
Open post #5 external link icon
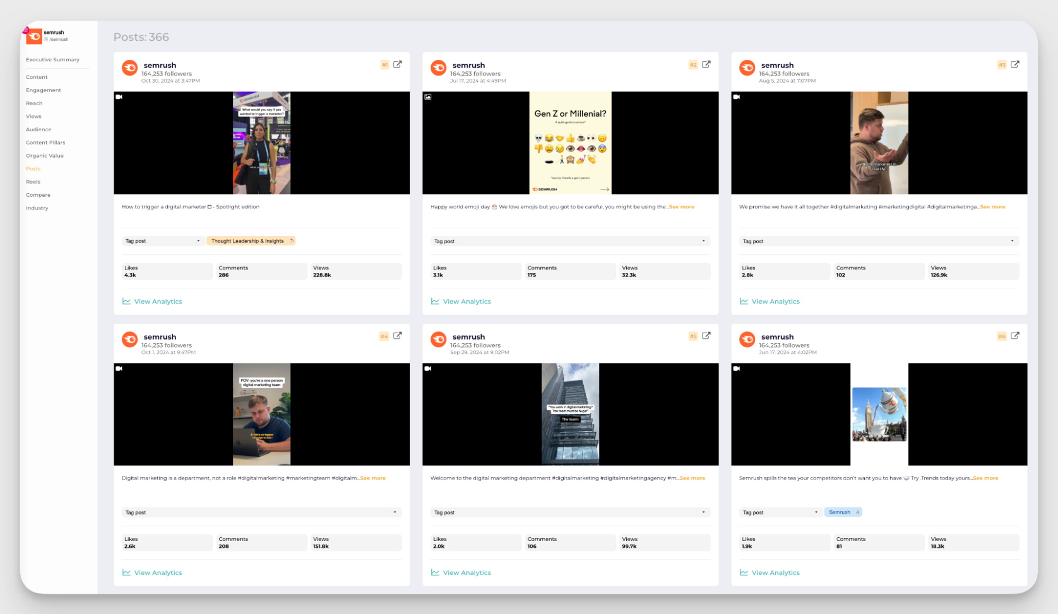706,336
